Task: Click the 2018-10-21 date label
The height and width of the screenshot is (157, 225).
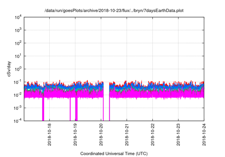Action: click(127, 135)
